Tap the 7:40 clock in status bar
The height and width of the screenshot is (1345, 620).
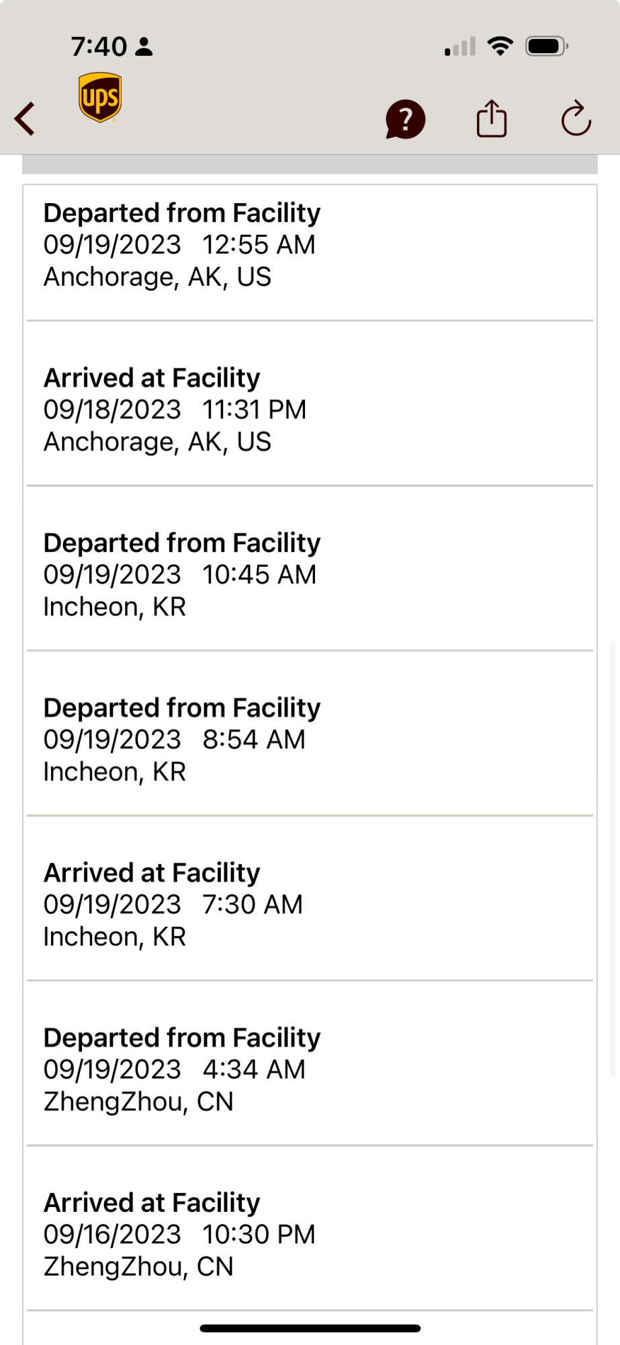(x=99, y=46)
